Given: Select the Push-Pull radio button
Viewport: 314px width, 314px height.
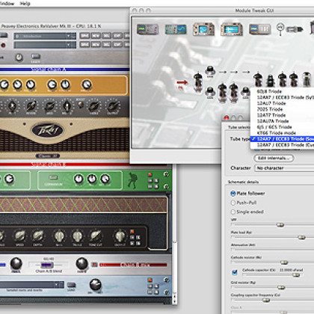Looking at the screenshot, I should coord(233,203).
